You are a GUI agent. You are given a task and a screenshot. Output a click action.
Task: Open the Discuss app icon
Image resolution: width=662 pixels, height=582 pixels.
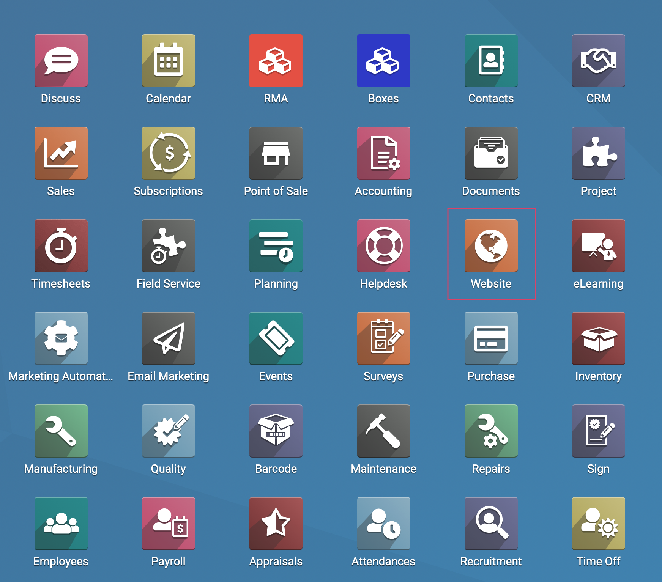[61, 61]
